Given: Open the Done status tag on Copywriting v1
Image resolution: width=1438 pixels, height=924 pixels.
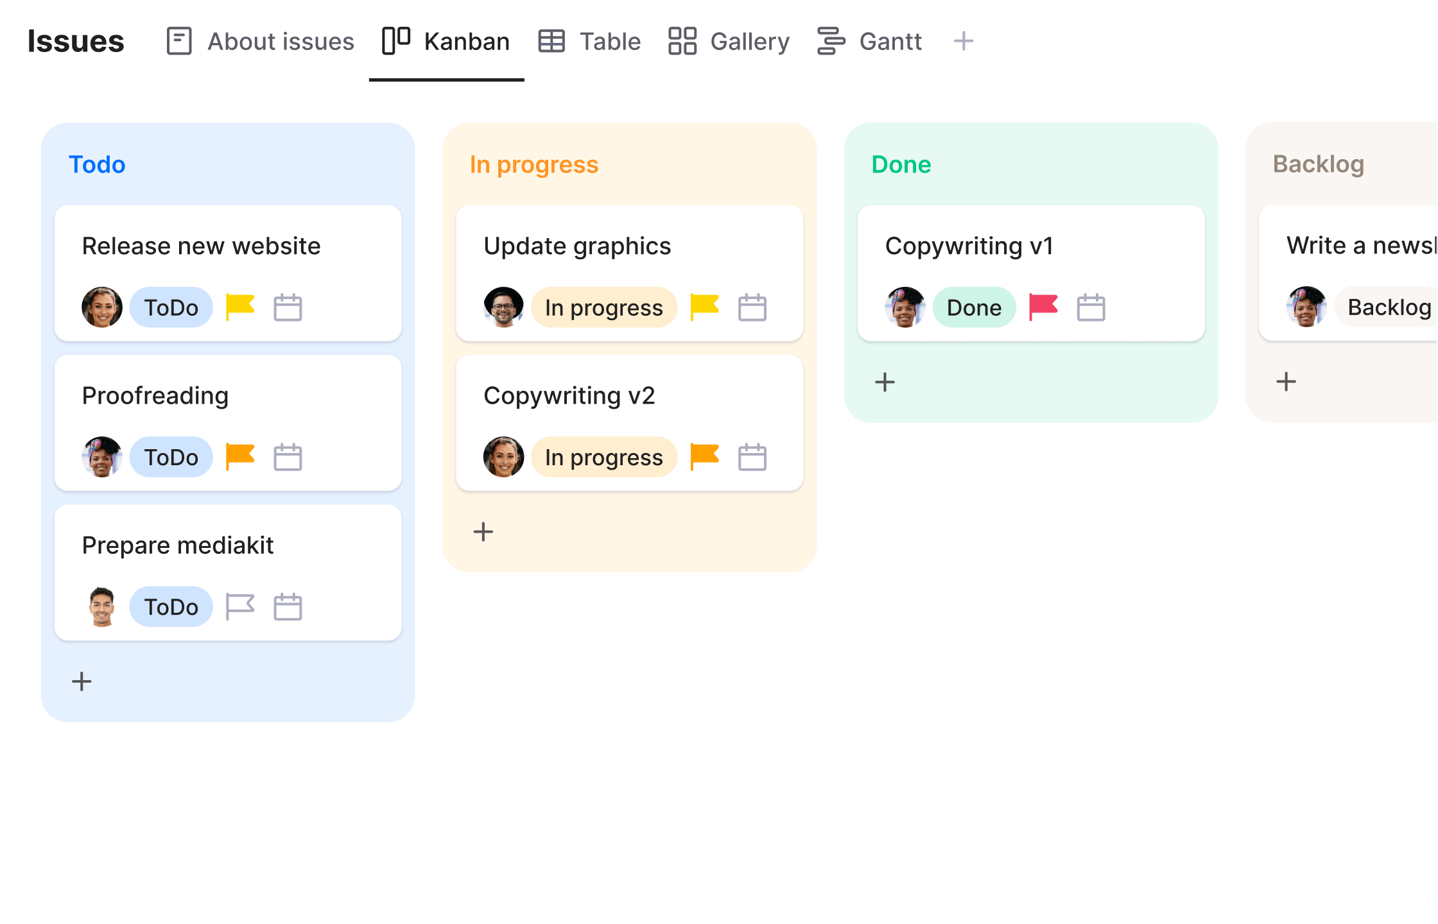Looking at the screenshot, I should (x=974, y=307).
